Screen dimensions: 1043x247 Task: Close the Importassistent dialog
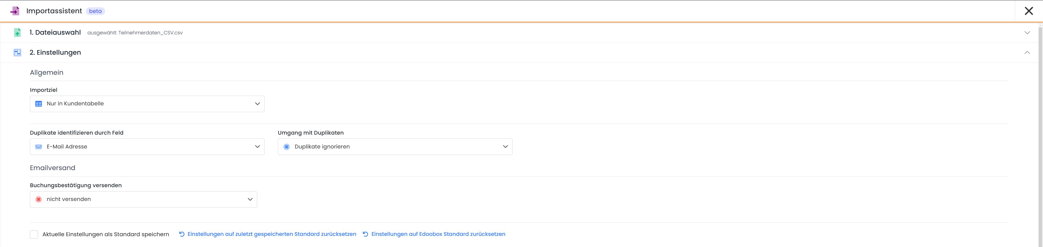pos(1029,11)
